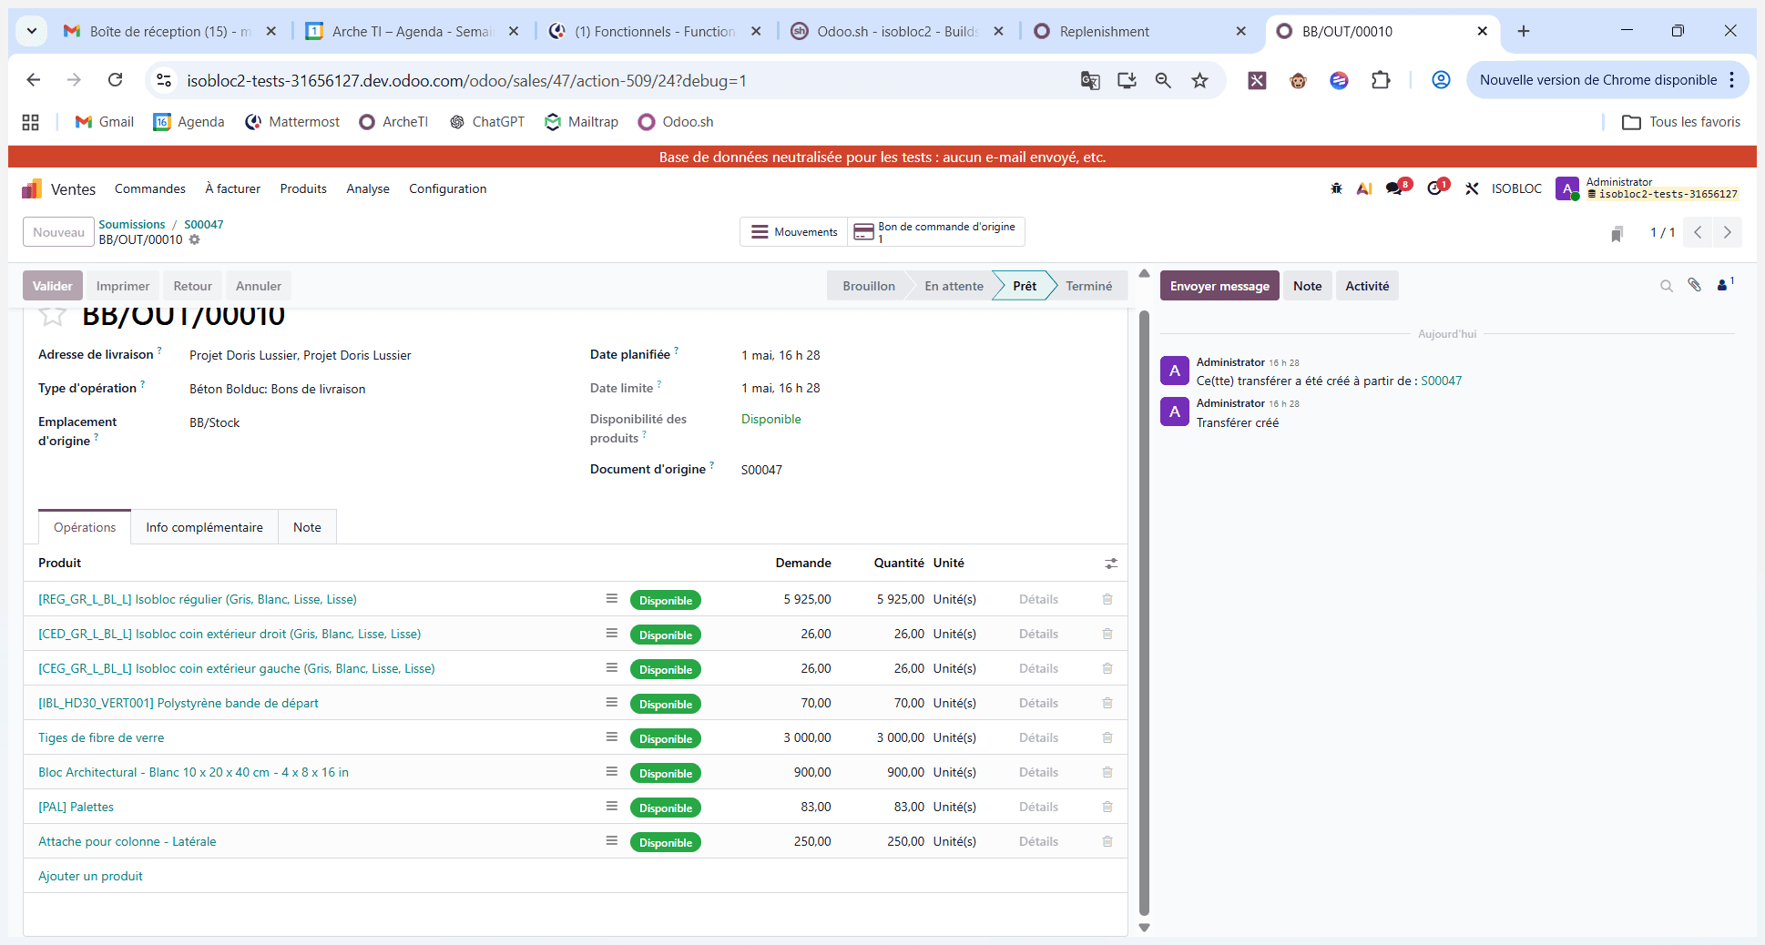Open the Administrator user menu
The width and height of the screenshot is (1765, 945).
1647,188
